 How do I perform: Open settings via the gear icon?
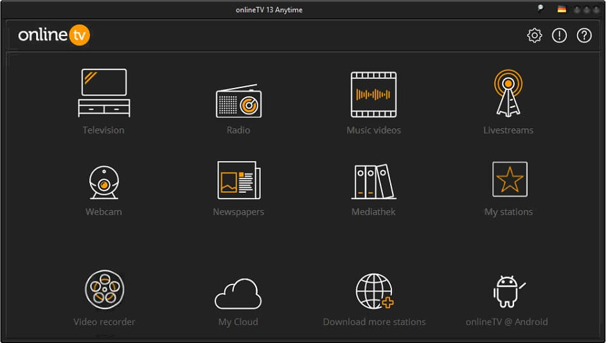pyautogui.click(x=535, y=36)
